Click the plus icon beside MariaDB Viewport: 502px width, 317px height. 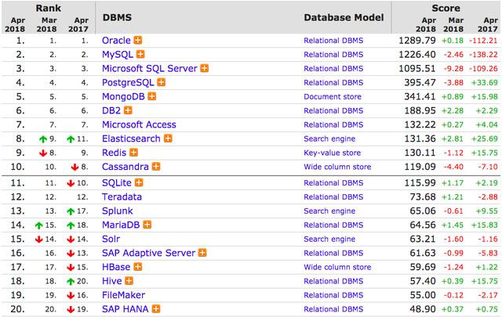(147, 224)
